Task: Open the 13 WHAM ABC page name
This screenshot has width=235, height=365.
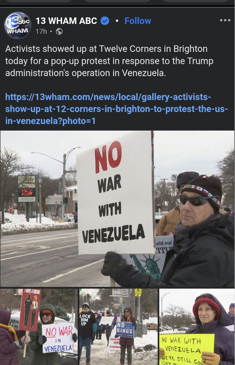Action: (x=66, y=21)
